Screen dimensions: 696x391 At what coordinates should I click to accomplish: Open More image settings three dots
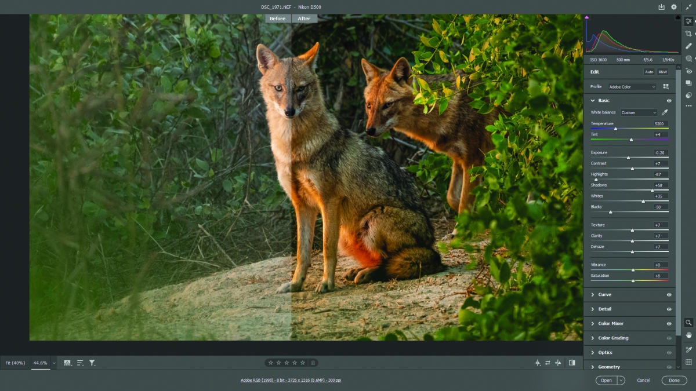(x=688, y=106)
